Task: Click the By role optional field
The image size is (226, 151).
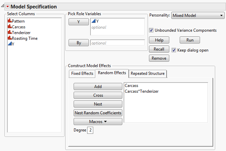Action: 117,43
